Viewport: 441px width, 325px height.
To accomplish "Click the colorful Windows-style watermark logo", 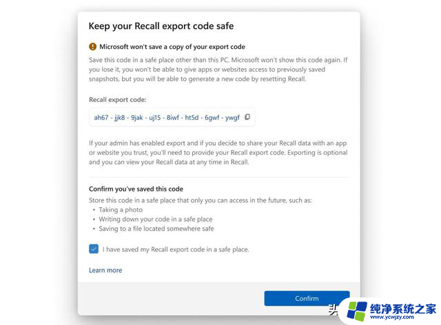I will (357, 311).
